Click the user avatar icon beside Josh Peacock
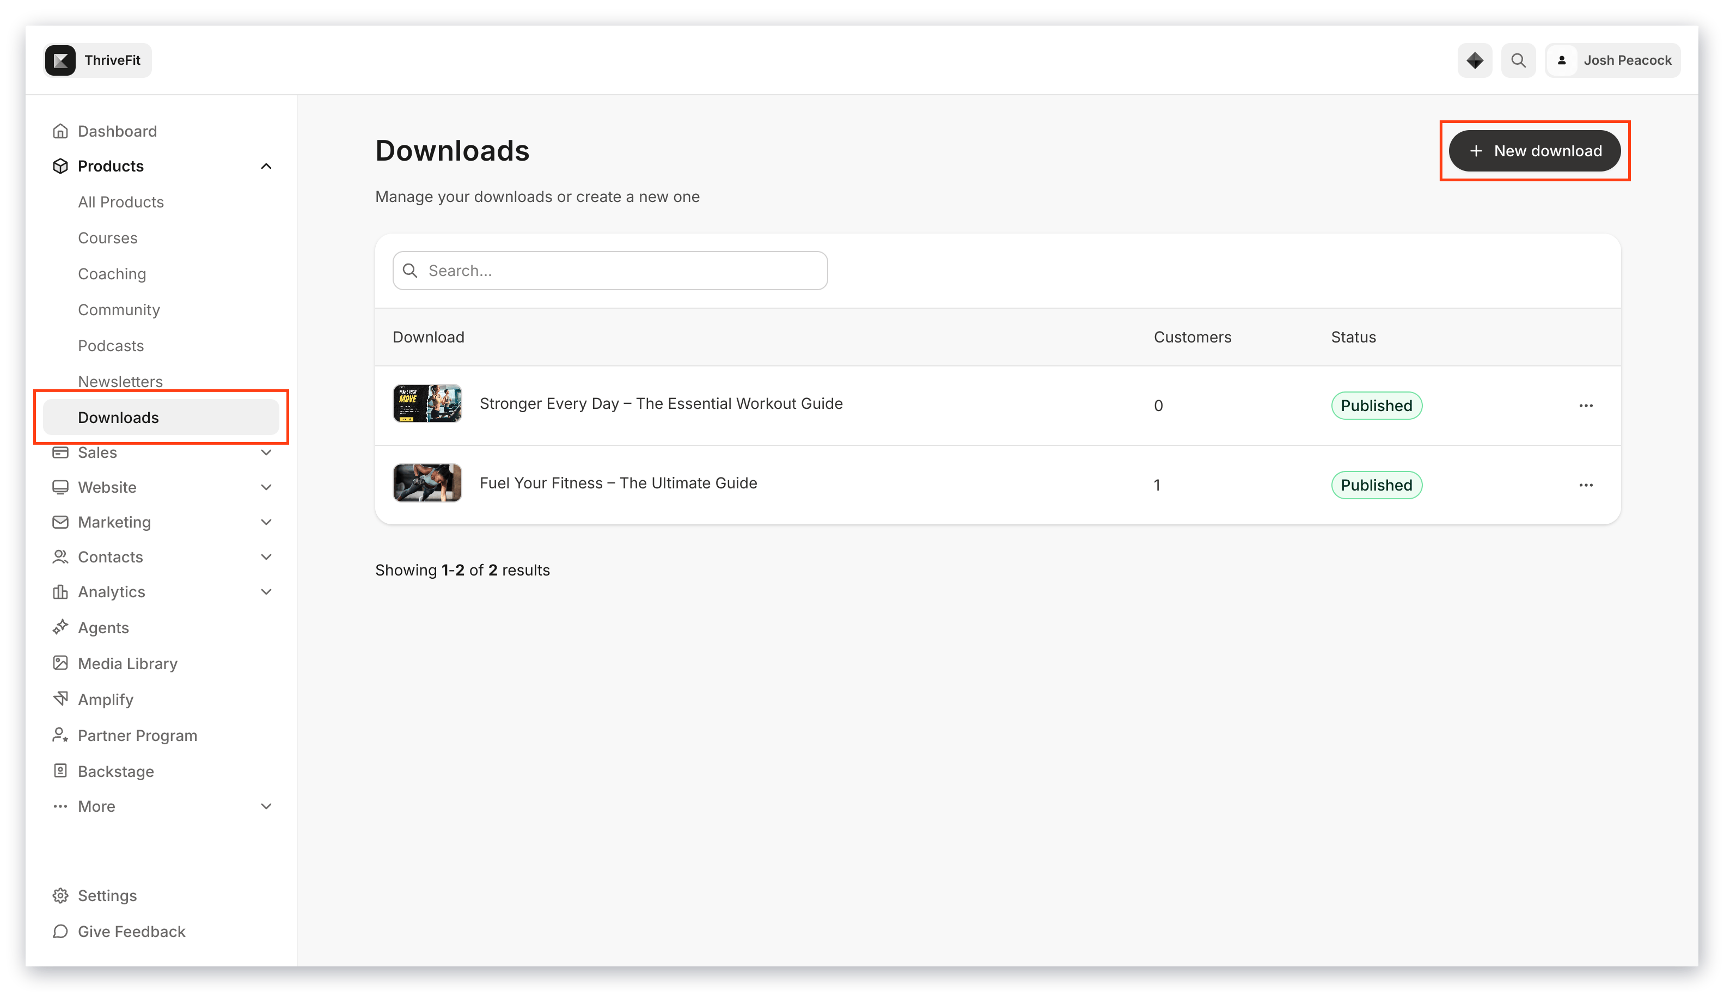 (x=1561, y=60)
